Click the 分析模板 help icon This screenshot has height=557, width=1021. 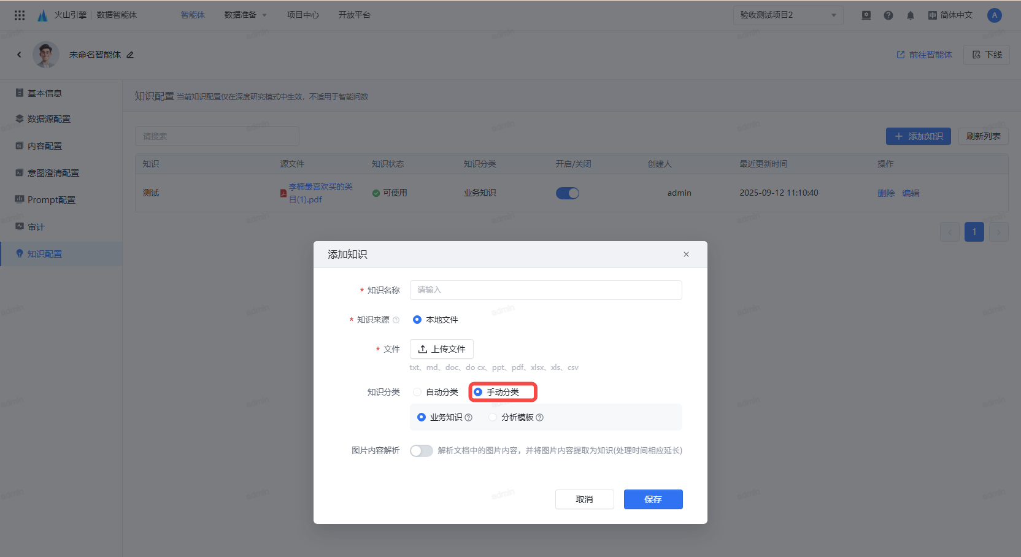pos(540,418)
